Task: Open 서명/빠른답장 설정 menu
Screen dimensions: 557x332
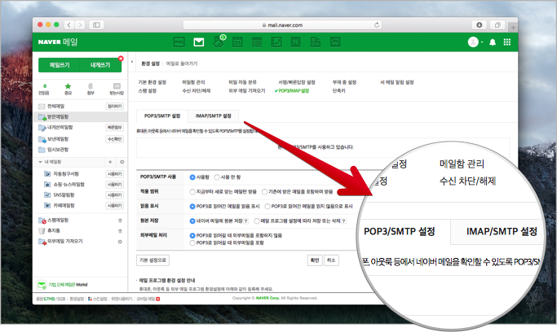Action: click(297, 82)
